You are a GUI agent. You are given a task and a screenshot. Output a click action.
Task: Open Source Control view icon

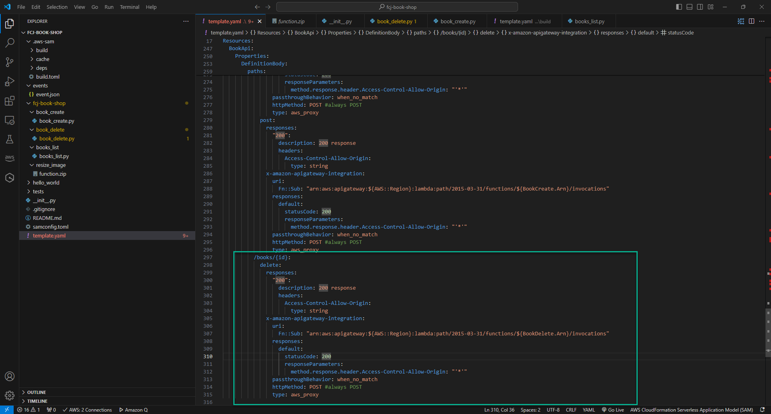[10, 62]
